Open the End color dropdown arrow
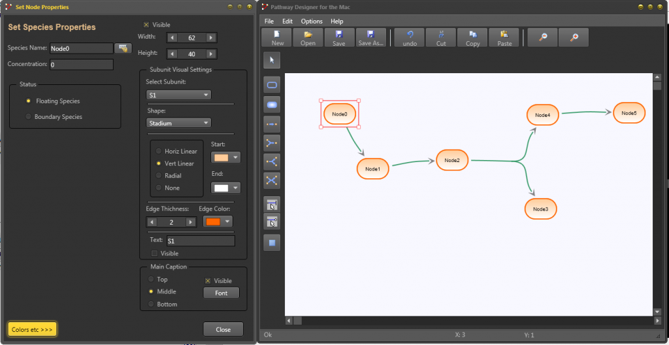 [235, 188]
